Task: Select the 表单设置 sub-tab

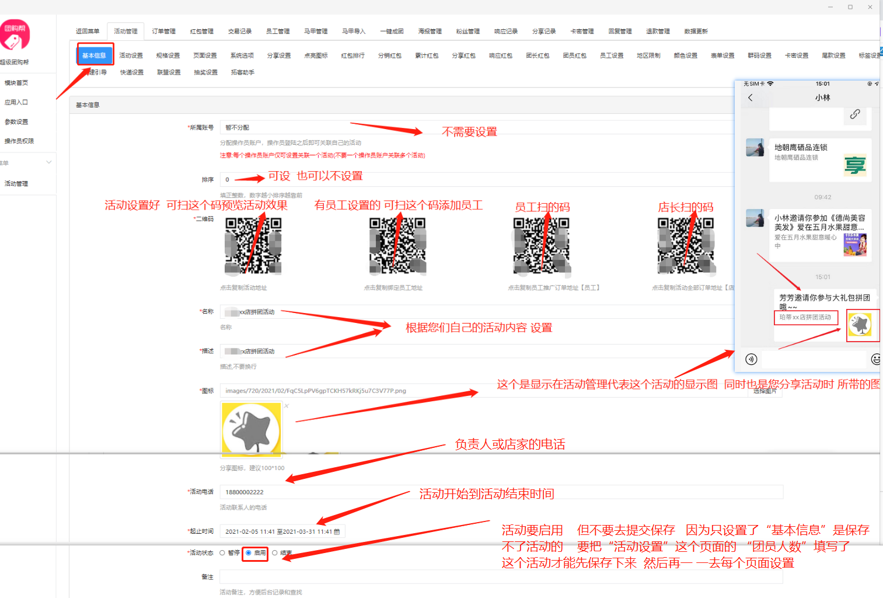Action: point(723,55)
